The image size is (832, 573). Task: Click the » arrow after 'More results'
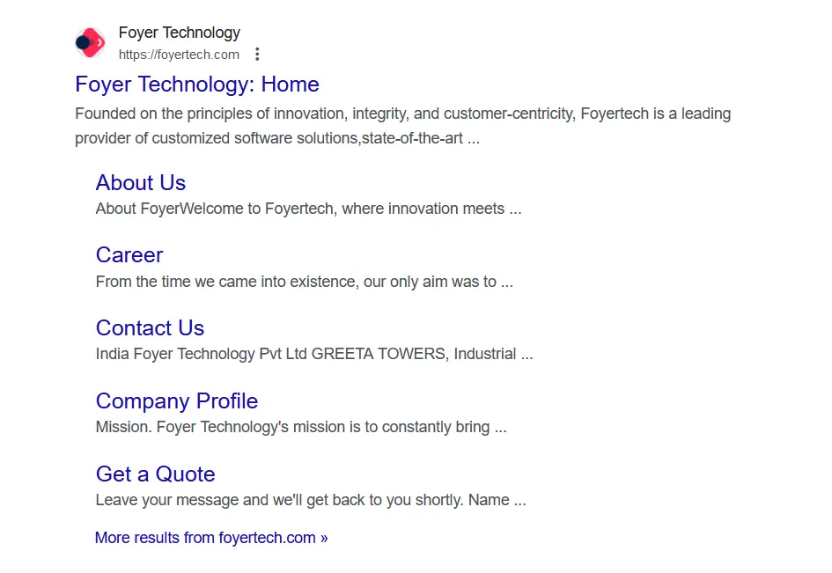[324, 538]
